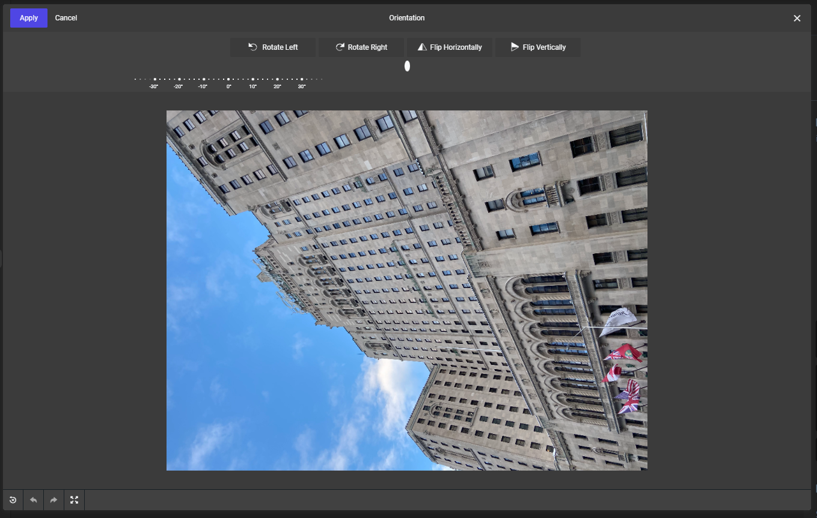Cancel the orientation changes

click(x=66, y=18)
